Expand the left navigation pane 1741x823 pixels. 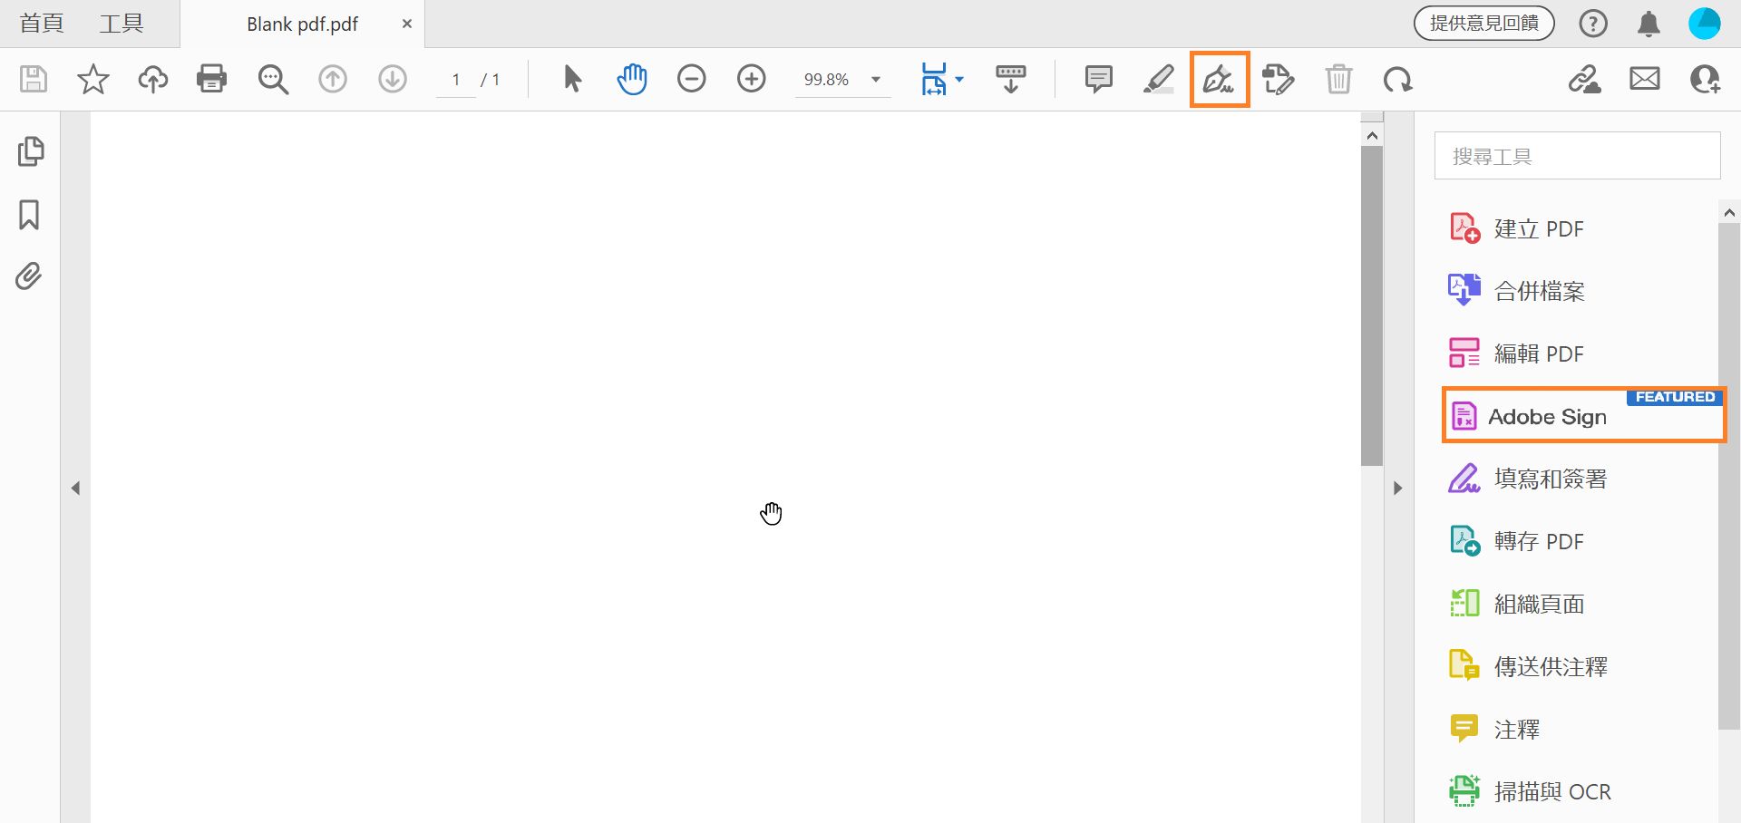click(x=76, y=489)
